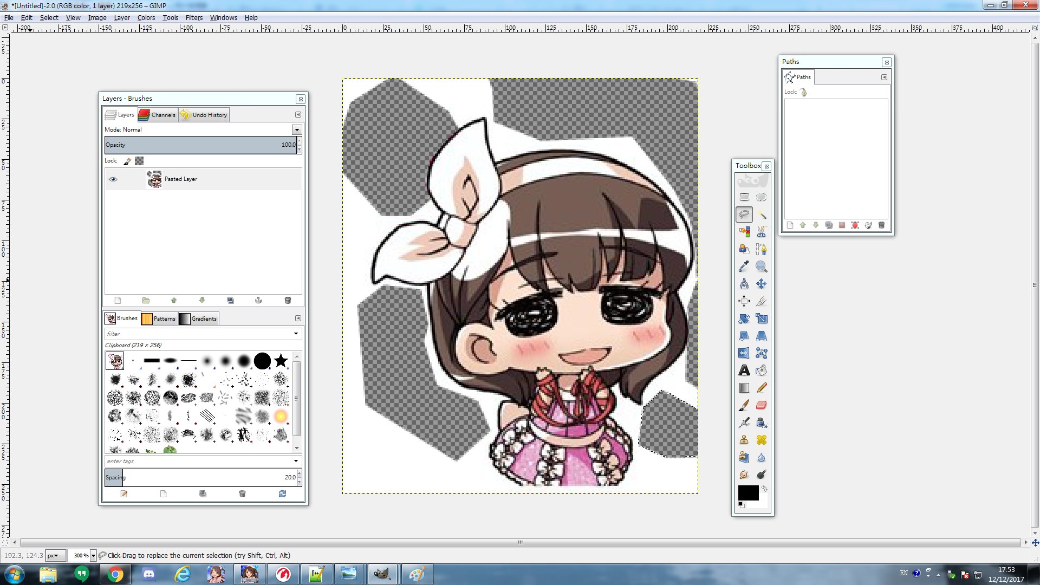Select the Scale tool

(761, 318)
